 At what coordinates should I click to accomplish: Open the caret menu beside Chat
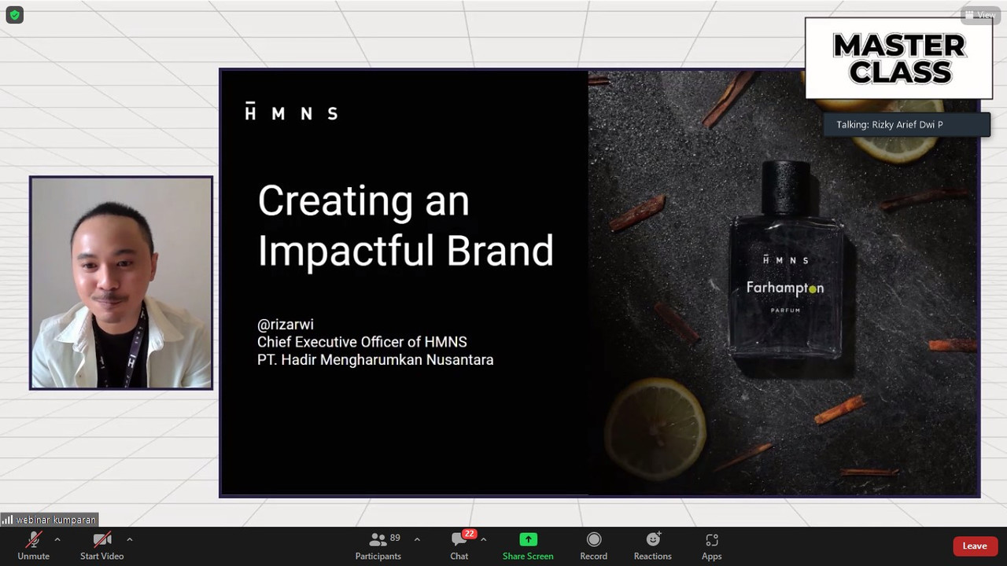483,539
